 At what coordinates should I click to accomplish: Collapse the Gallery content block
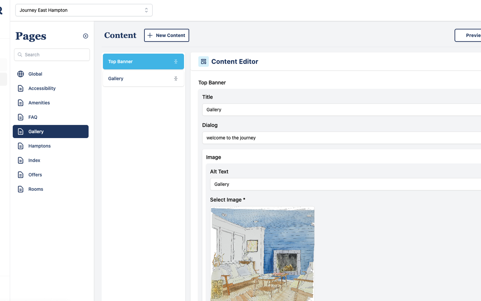coord(175,79)
